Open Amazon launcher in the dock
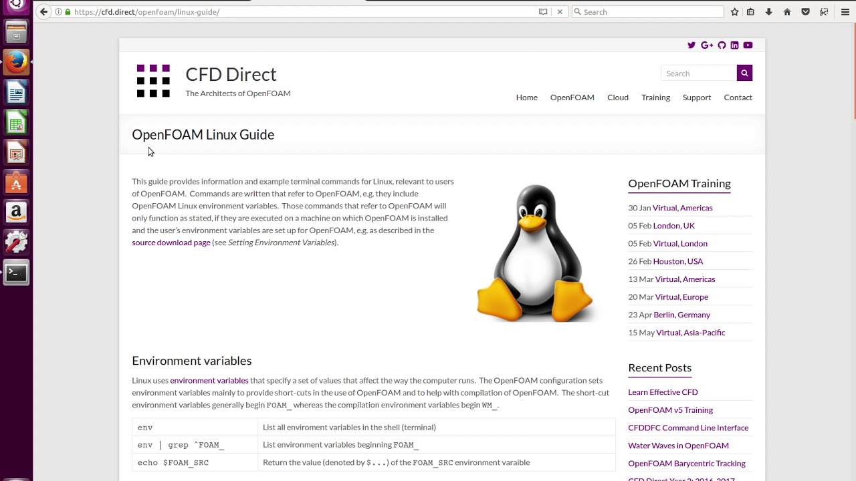 click(16, 213)
